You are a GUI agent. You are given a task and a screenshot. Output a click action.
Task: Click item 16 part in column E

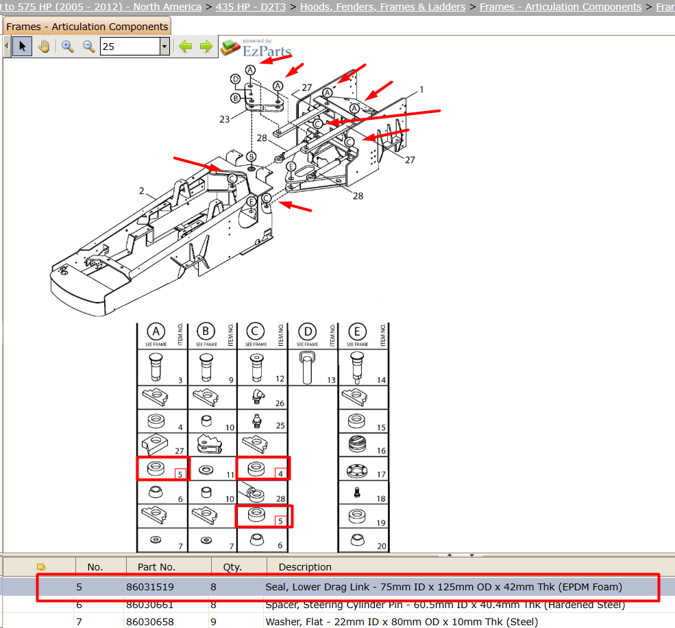357,444
